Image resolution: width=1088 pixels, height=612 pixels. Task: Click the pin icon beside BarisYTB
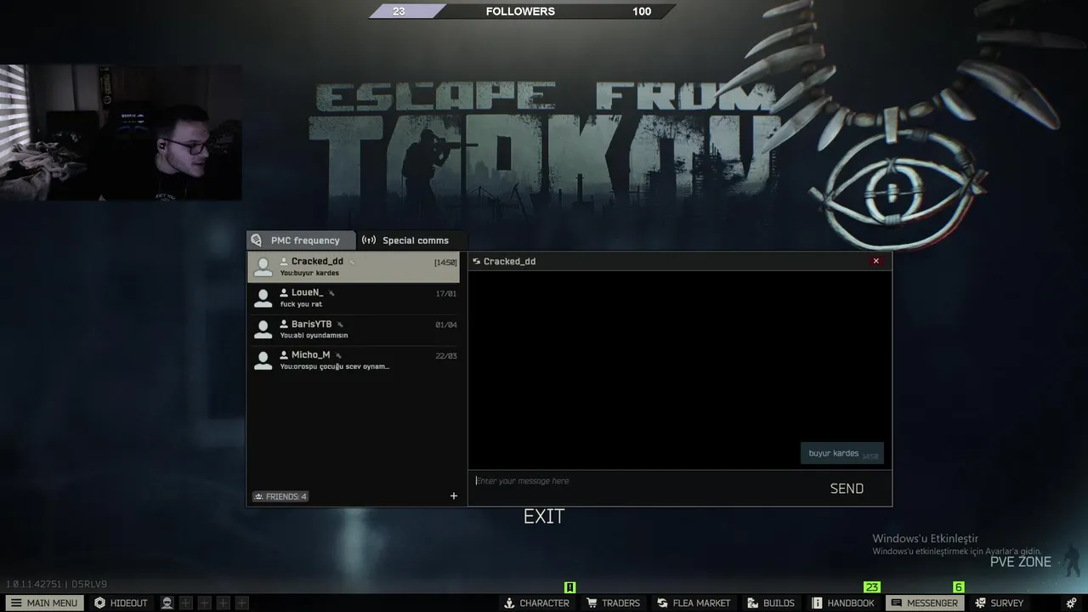(x=340, y=325)
